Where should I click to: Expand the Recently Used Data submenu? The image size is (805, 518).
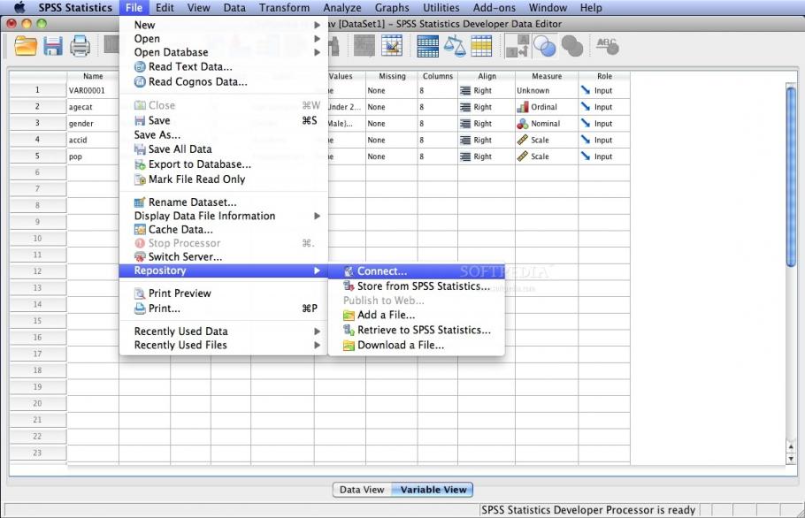(318, 331)
